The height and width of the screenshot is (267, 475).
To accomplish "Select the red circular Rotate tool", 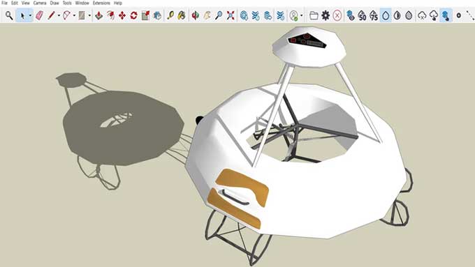I will (x=133, y=15).
